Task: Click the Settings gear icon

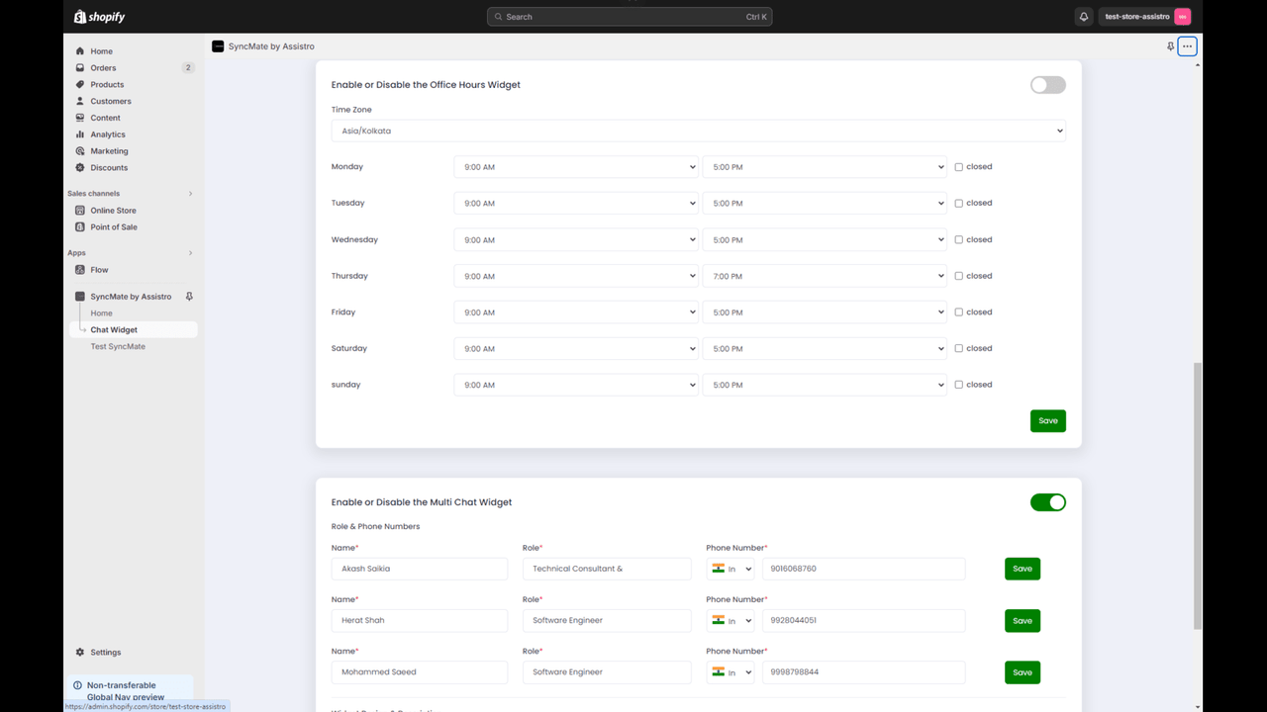Action: (80, 653)
